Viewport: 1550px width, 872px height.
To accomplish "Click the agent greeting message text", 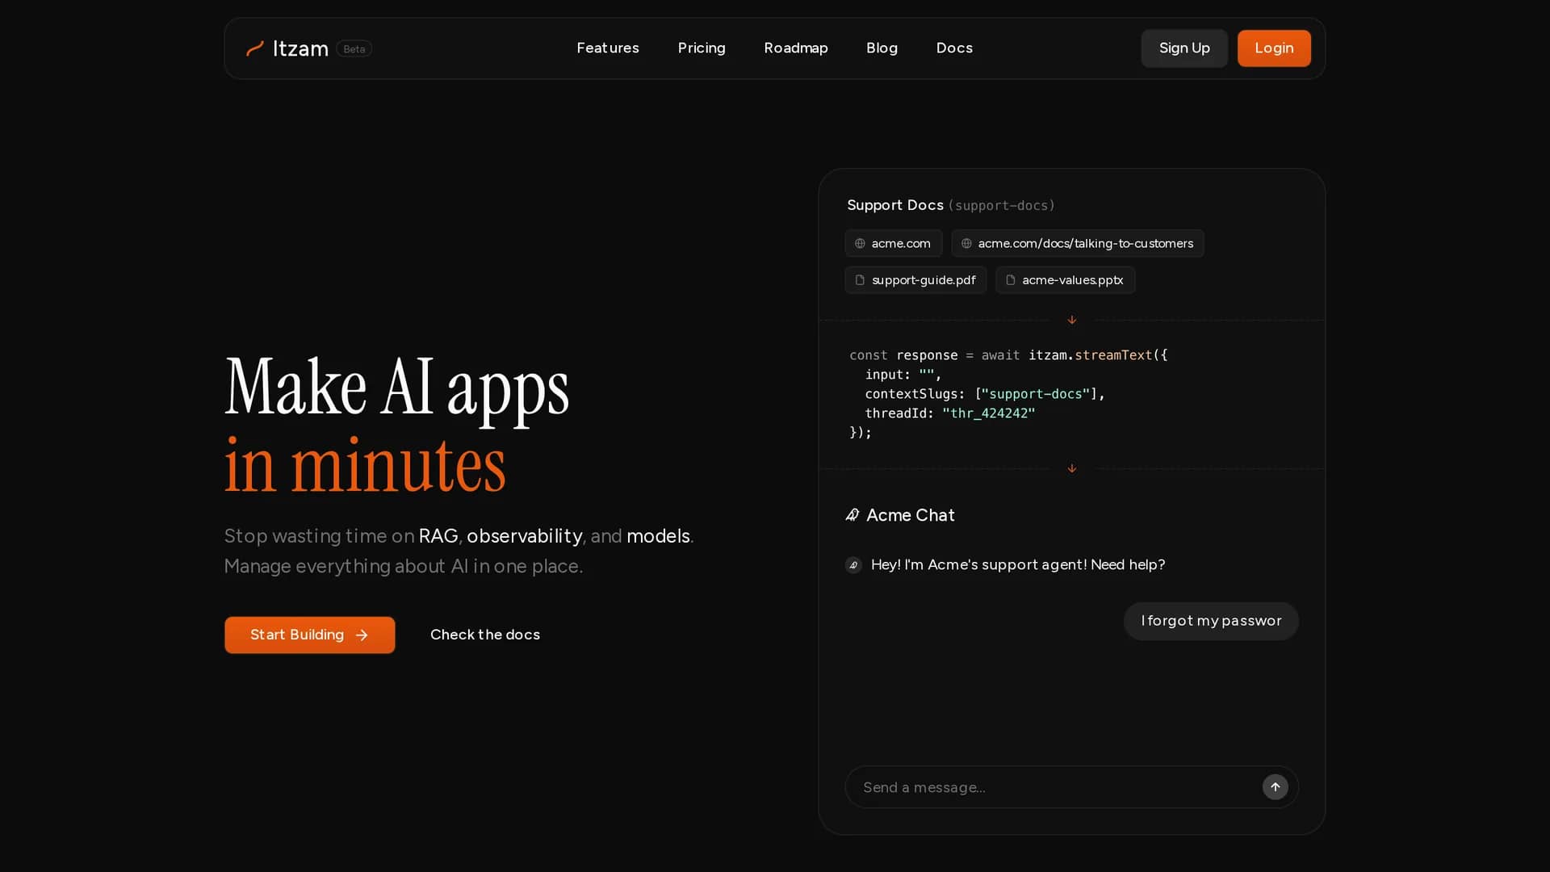I will (1018, 564).
